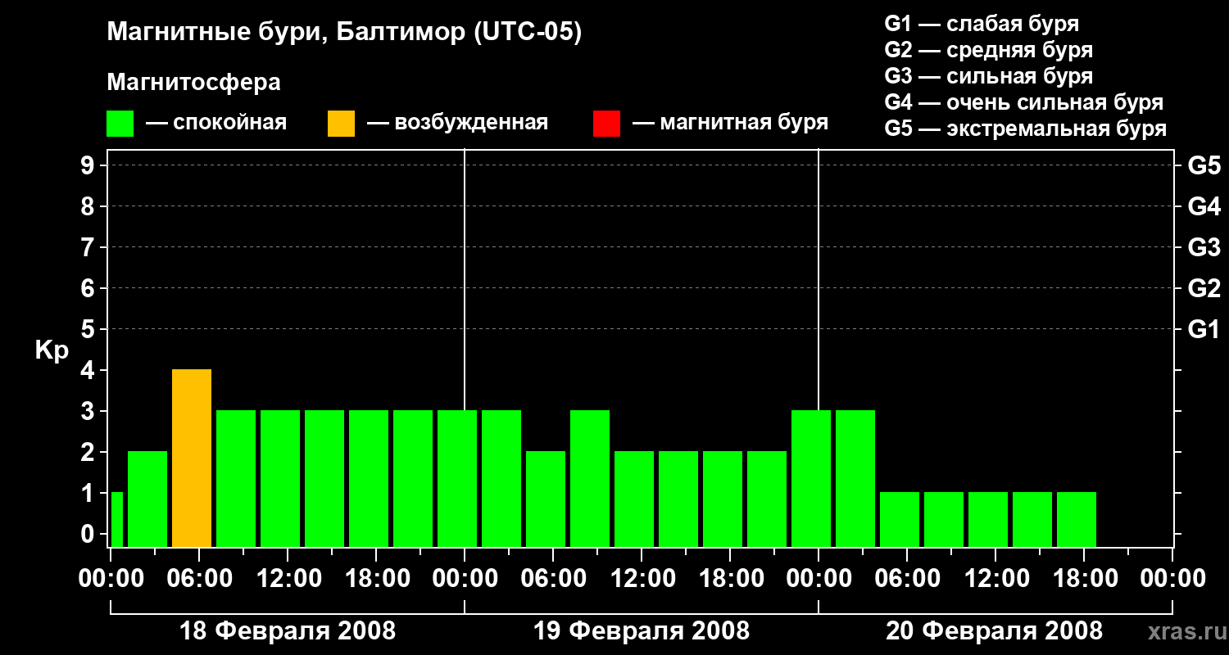Click the '18 Февраля 2008' date label
The height and width of the screenshot is (655, 1229).
tap(288, 631)
